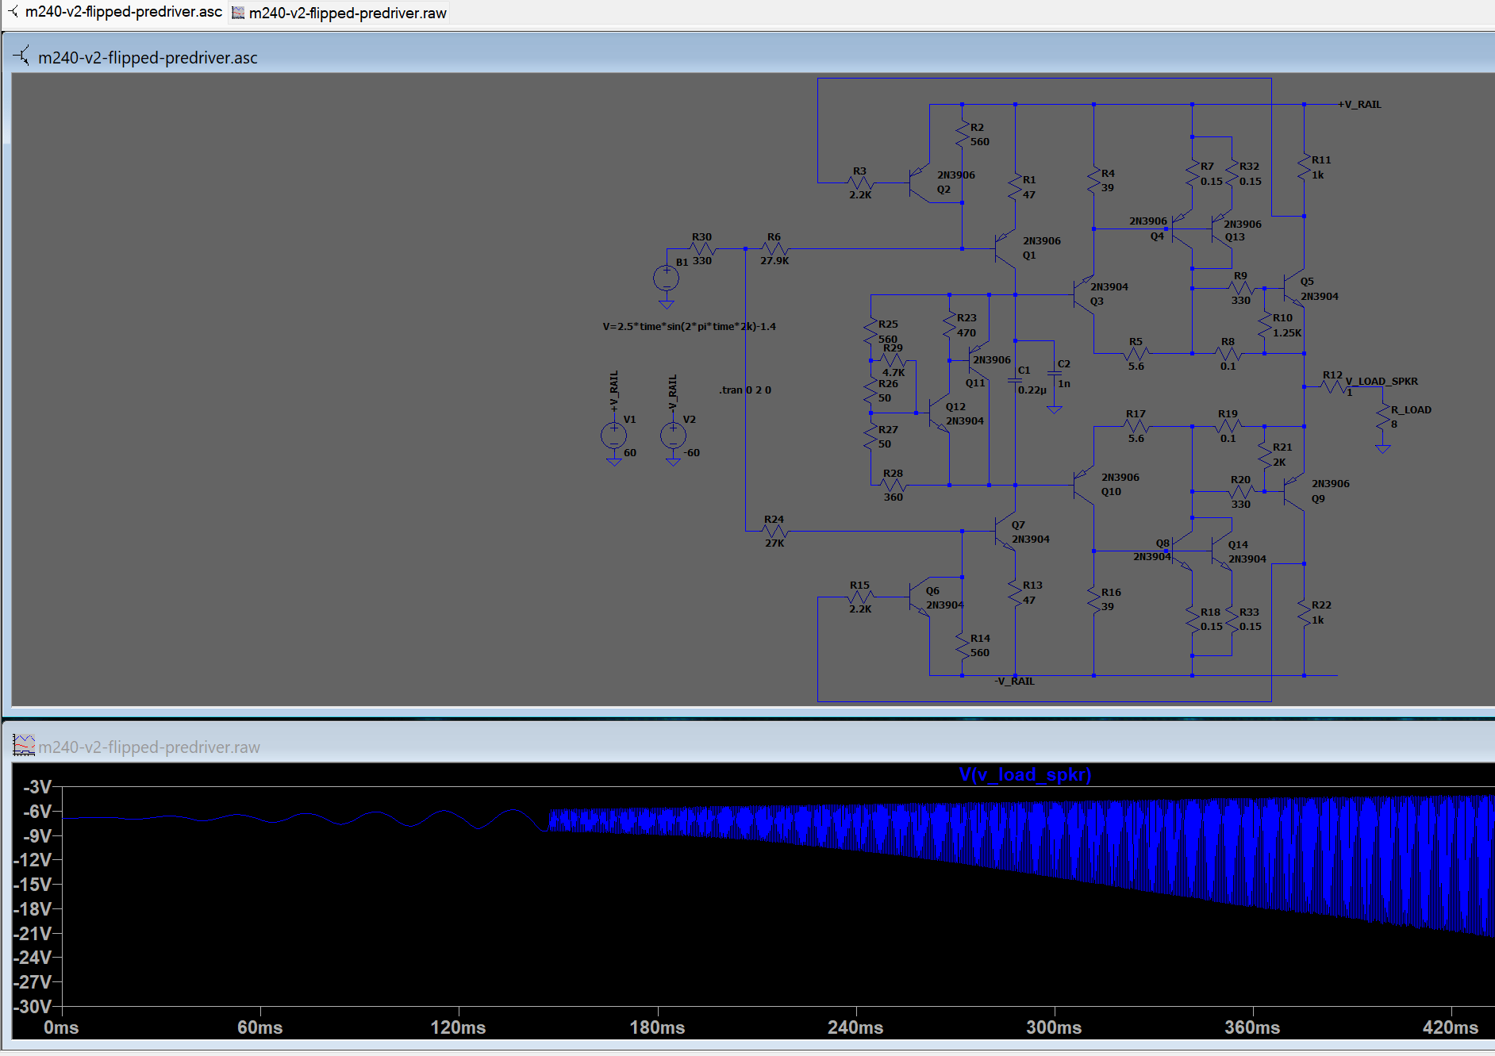This screenshot has width=1495, height=1056.
Task: Select transistor Q10 2N3906 symbol
Action: (1084, 485)
